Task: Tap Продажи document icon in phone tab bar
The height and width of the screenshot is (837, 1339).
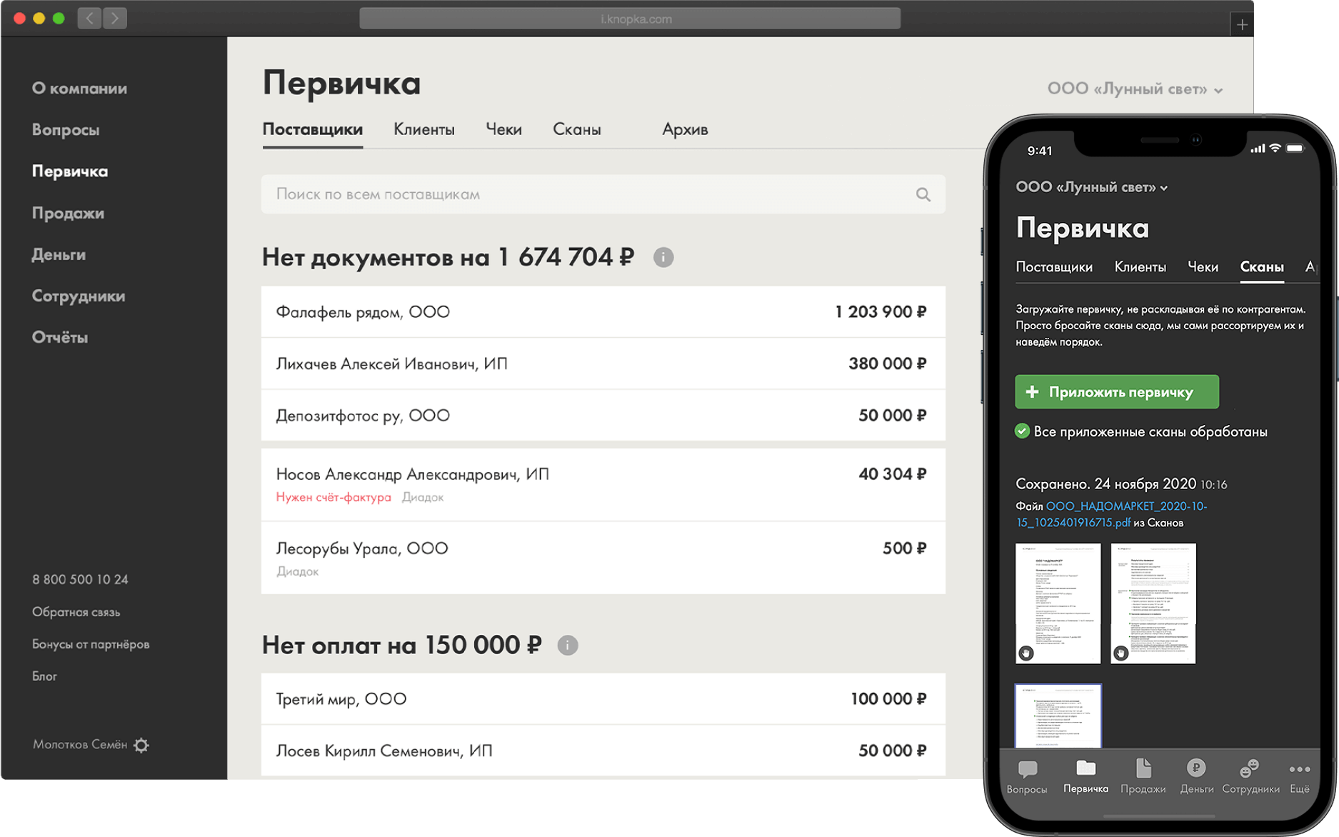Action: [1143, 768]
